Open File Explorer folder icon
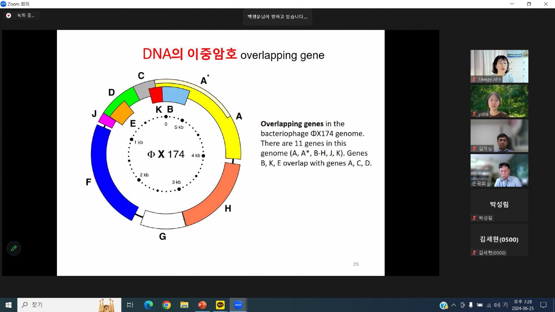555x312 pixels. 184,305
